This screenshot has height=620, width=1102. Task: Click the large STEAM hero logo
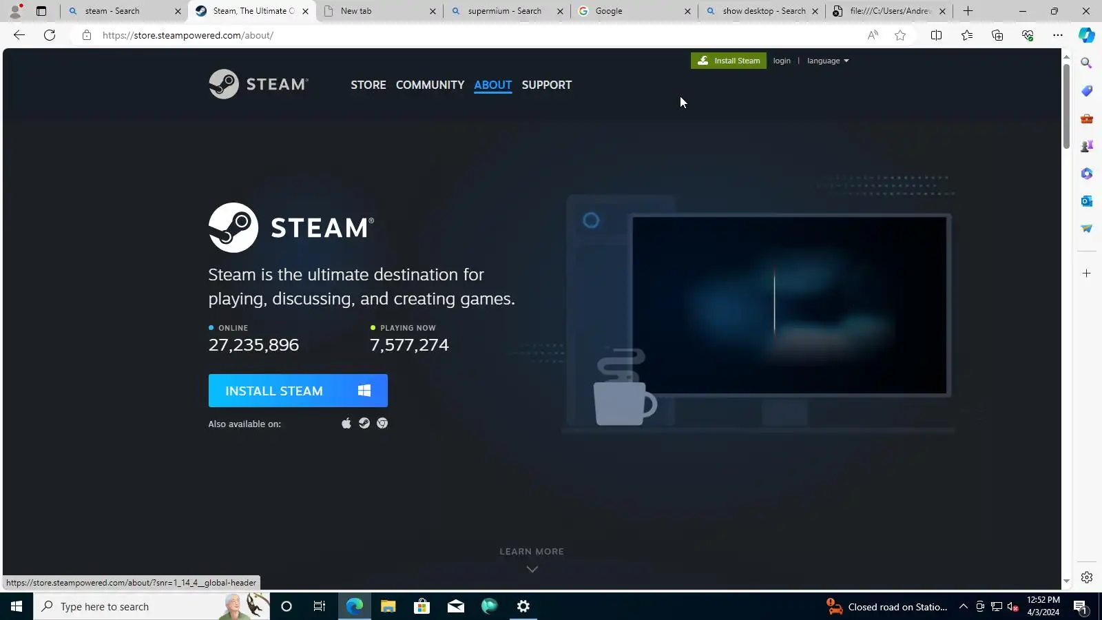click(x=291, y=227)
